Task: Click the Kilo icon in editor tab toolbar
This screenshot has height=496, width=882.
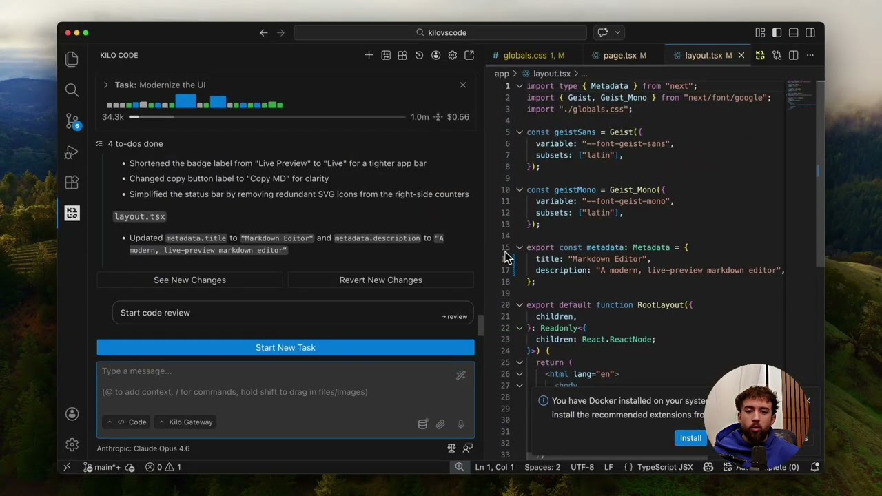Action: [x=760, y=55]
